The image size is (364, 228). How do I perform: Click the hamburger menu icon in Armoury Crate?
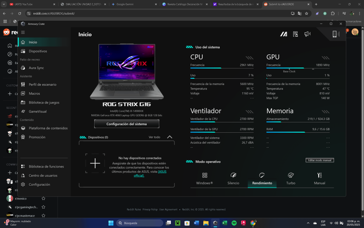[23, 32]
